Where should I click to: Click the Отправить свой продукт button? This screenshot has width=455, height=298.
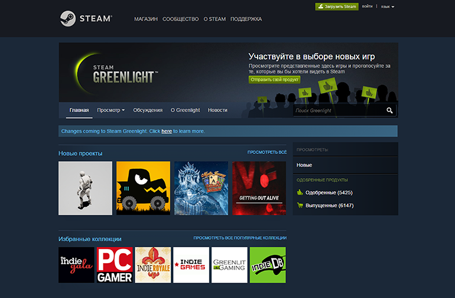point(275,80)
